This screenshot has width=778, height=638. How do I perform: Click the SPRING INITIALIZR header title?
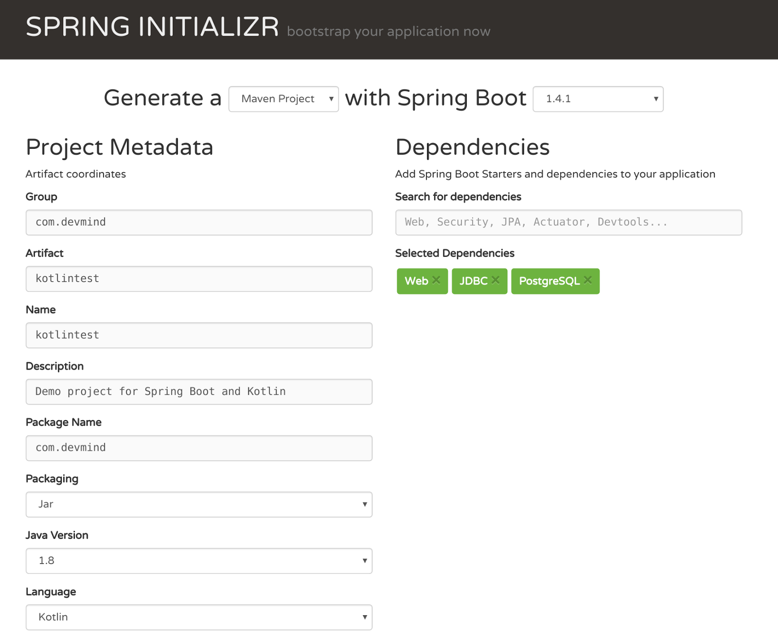(x=152, y=27)
